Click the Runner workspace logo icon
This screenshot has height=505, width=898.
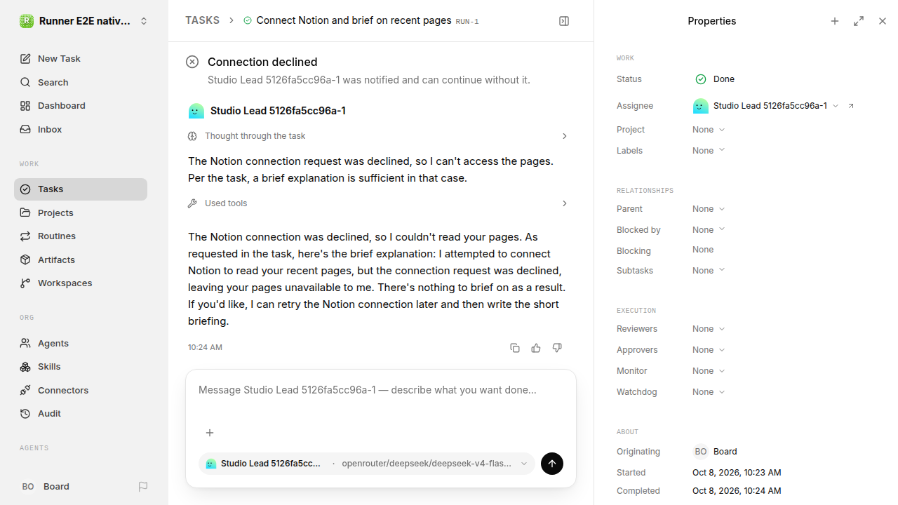coord(26,21)
